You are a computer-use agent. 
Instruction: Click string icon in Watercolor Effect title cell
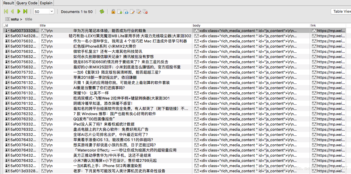point(44,150)
